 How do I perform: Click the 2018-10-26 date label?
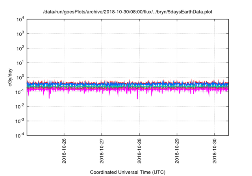(x=64, y=151)
